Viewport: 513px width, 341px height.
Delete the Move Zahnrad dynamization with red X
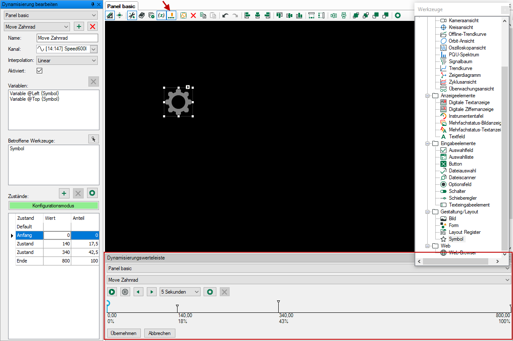click(x=92, y=26)
